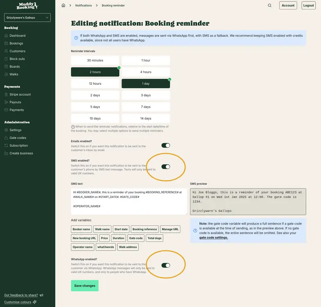Select the 5 days reminder interval

tap(95, 107)
